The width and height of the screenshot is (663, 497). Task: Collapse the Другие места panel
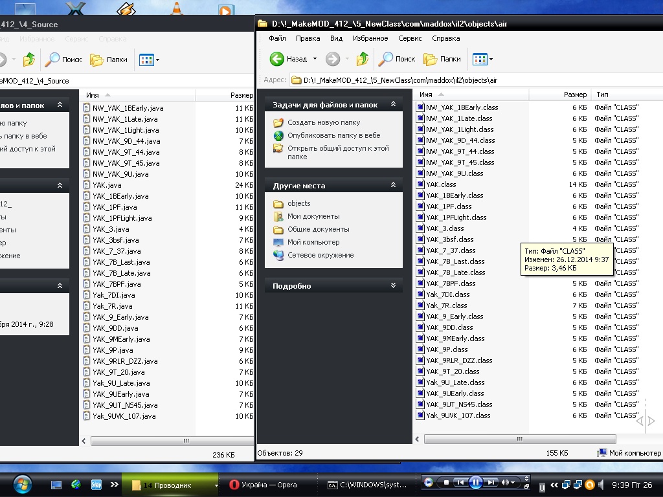coord(393,184)
